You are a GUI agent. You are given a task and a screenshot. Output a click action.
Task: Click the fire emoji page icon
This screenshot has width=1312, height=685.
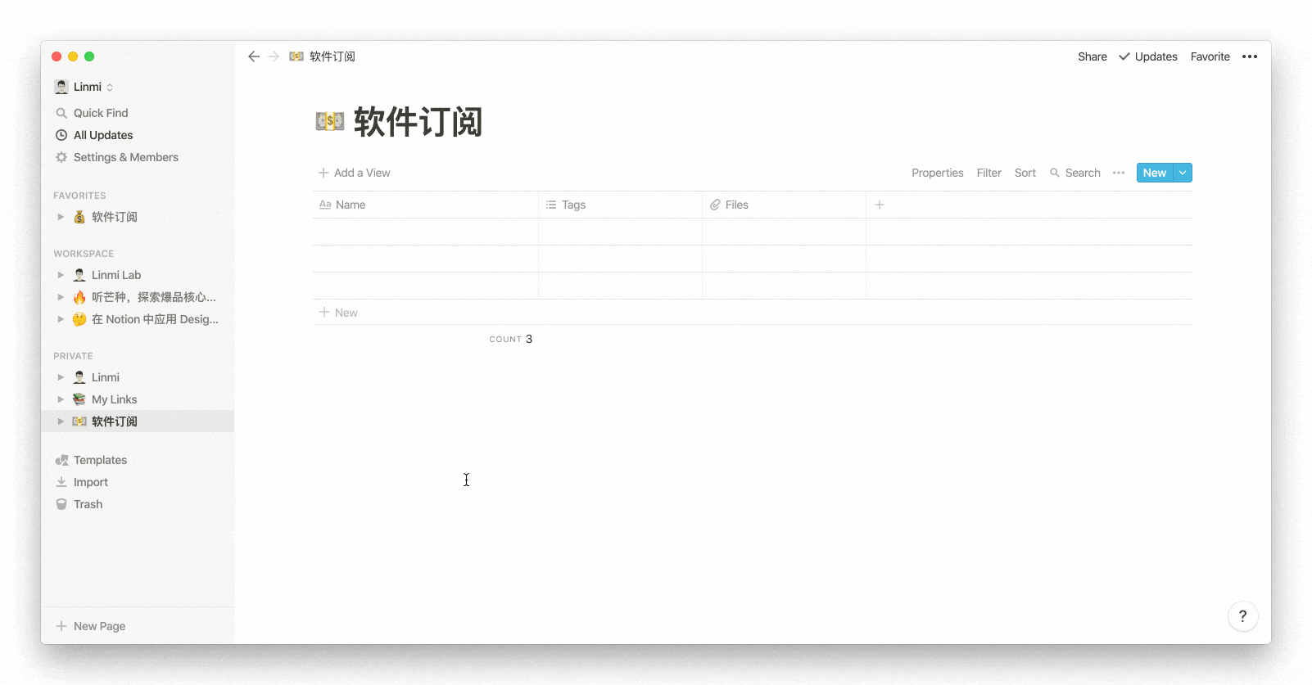[x=79, y=297]
